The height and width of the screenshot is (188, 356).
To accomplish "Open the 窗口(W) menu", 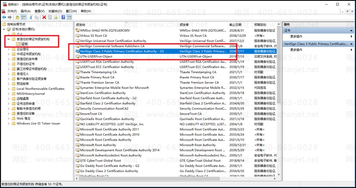I will (71, 11).
